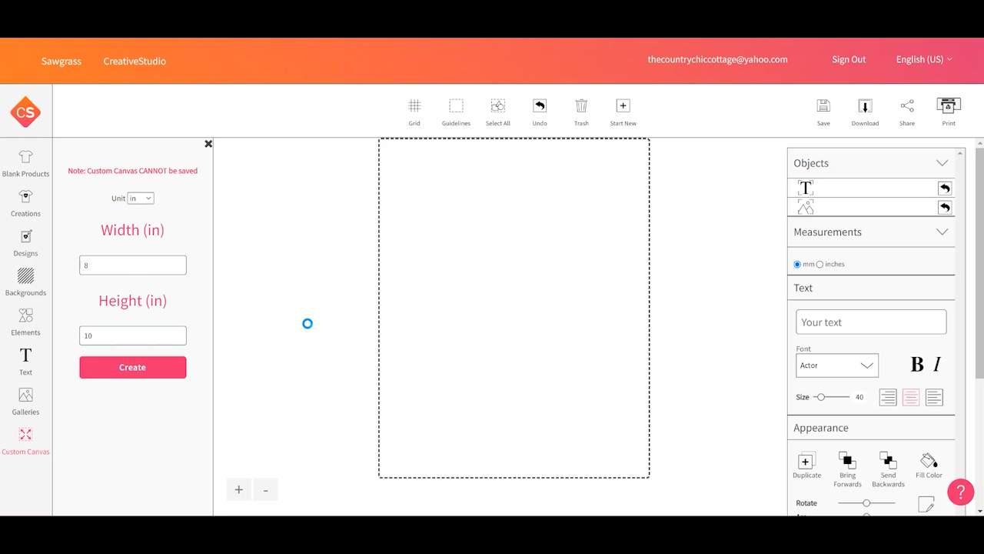Click Start New in toolbar
Image resolution: width=984 pixels, height=554 pixels.
[x=623, y=112]
